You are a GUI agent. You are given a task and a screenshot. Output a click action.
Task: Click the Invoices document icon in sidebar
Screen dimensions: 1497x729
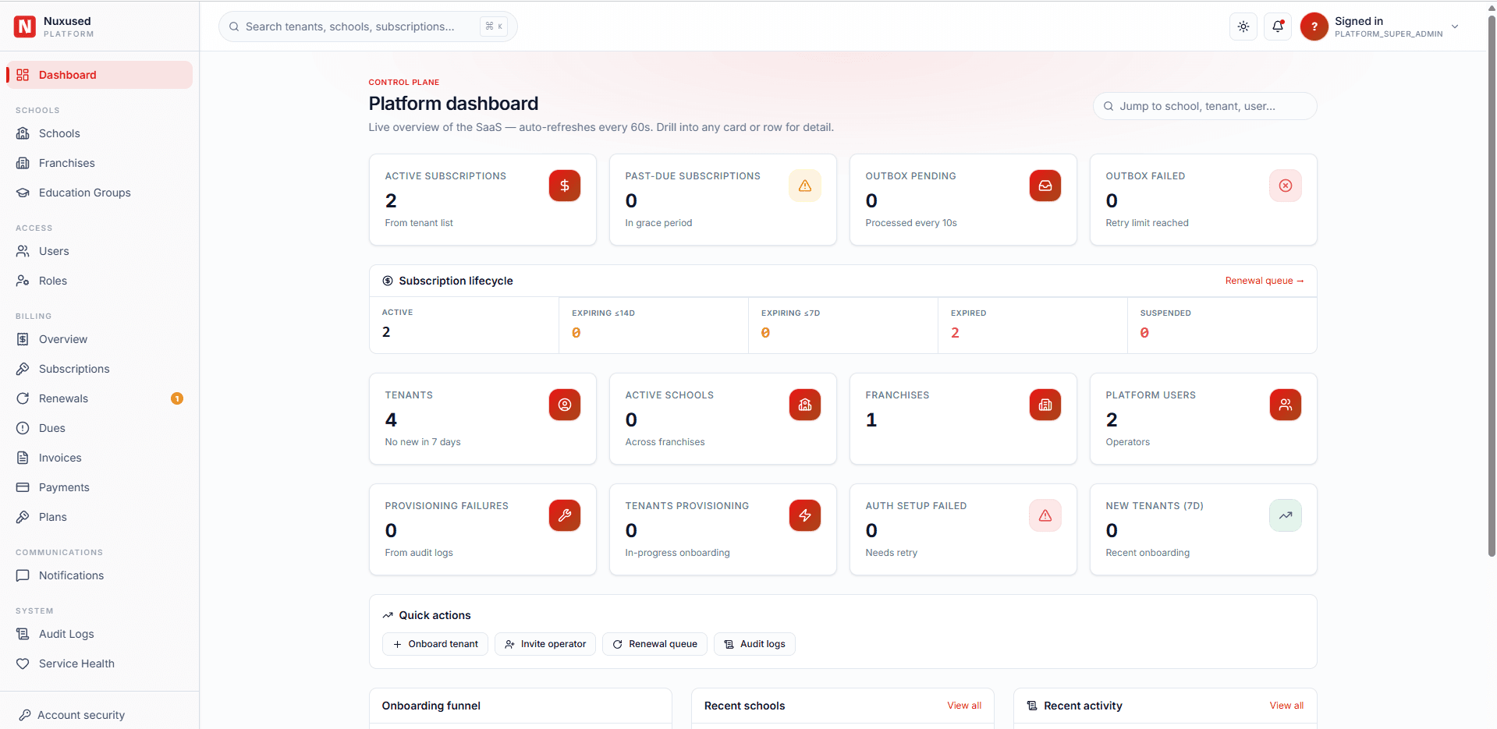pyautogui.click(x=23, y=458)
